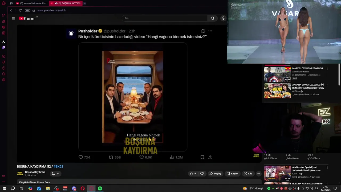Open the Player icon in sidebar
Screen dimensions: 341x192
[4, 56]
